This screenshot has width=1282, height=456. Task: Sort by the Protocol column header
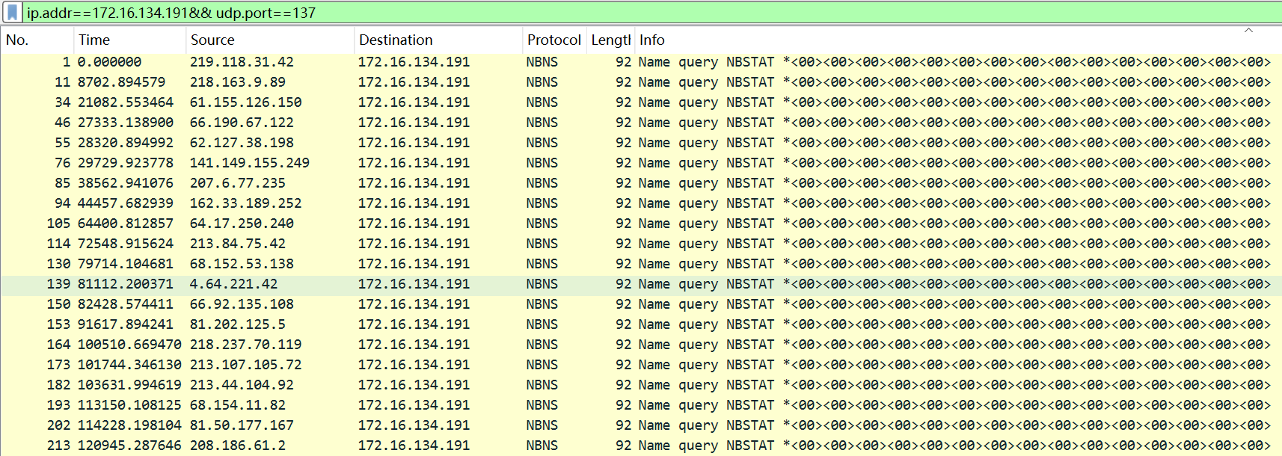coord(554,40)
